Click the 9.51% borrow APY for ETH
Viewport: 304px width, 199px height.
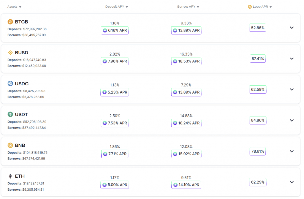(x=186, y=178)
